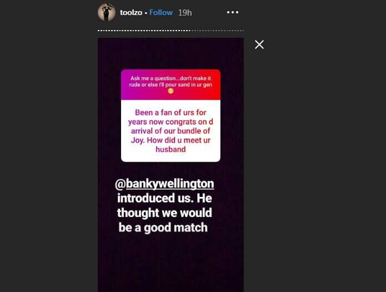The image size is (386, 292).
Task: Click 'Been a fan of urs for' line
Action: (171, 112)
